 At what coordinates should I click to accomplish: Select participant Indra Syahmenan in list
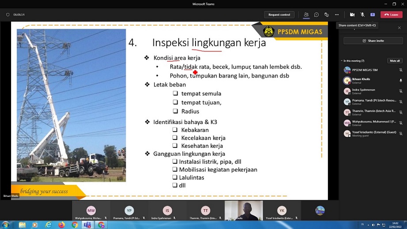(373, 91)
